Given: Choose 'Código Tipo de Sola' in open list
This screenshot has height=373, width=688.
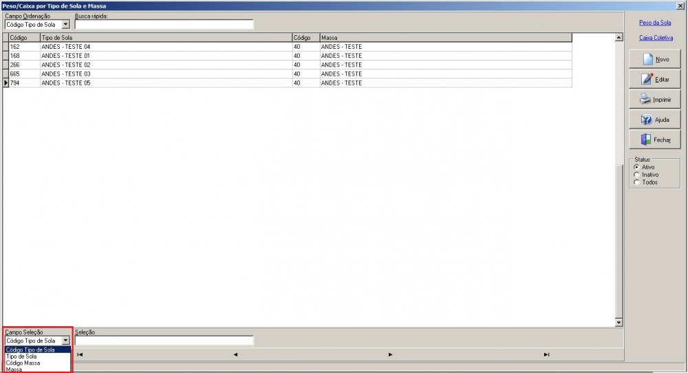Looking at the screenshot, I should click(38, 350).
